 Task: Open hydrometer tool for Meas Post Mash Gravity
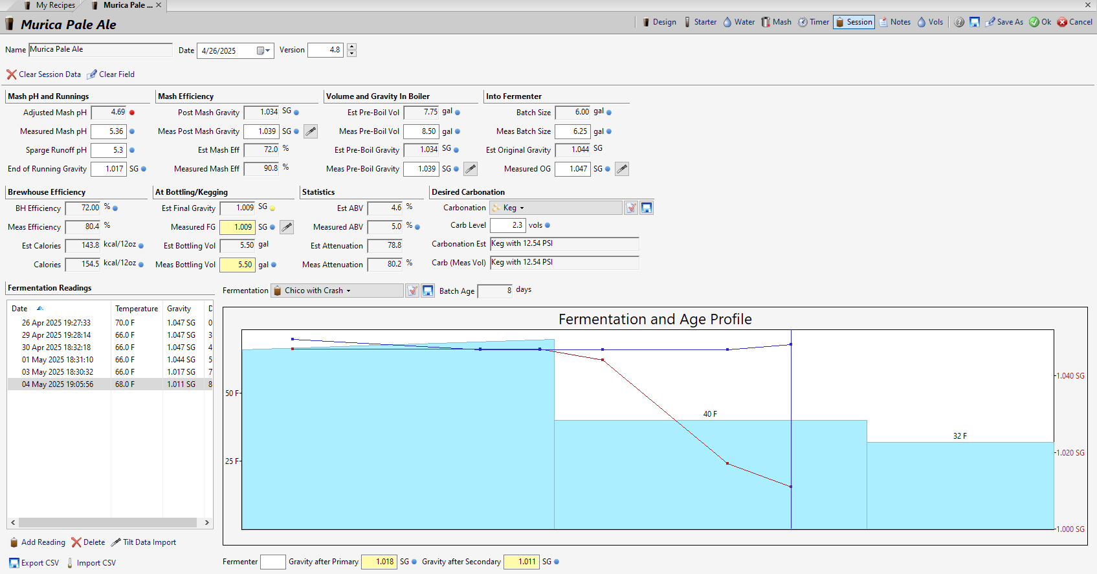[311, 131]
